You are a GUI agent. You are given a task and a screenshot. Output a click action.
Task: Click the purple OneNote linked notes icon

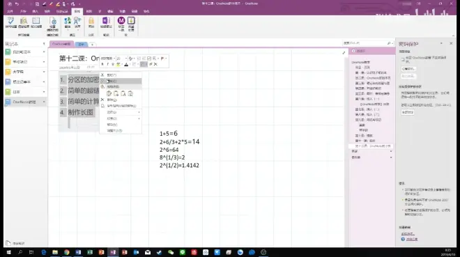click(106, 21)
